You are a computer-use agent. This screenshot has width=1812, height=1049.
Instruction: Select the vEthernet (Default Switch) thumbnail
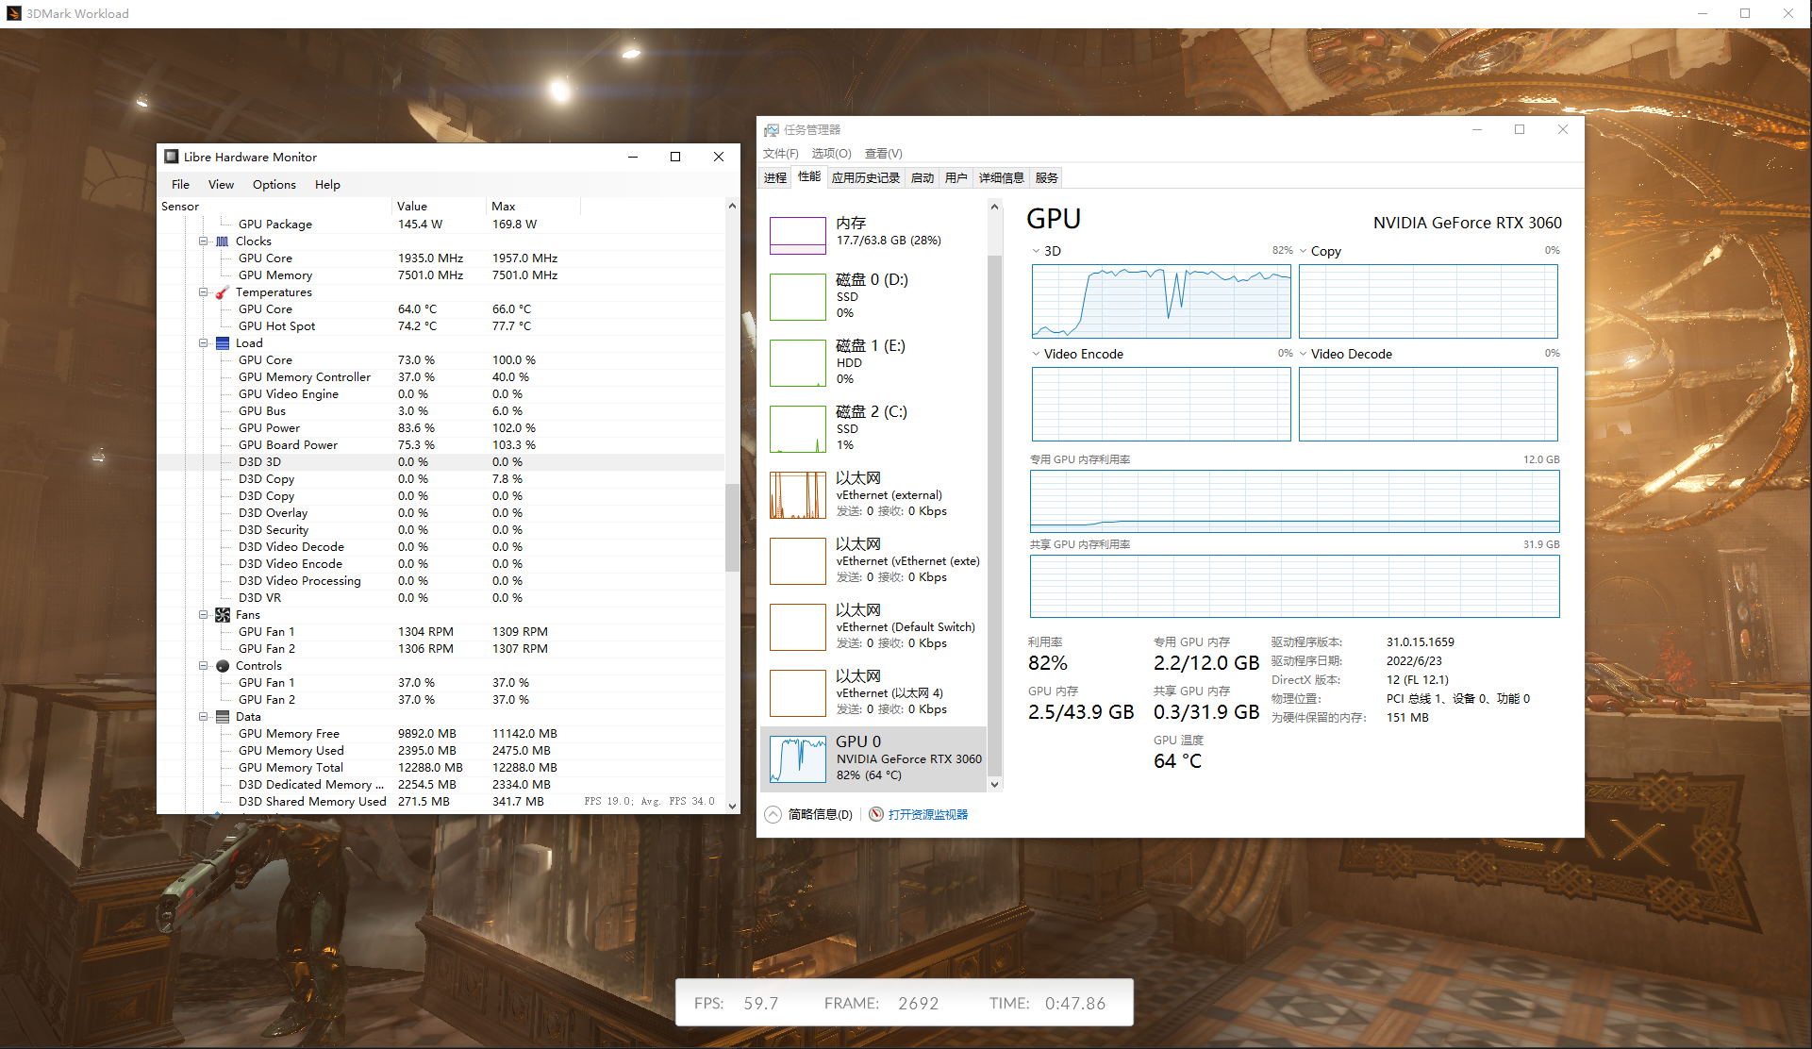(798, 627)
